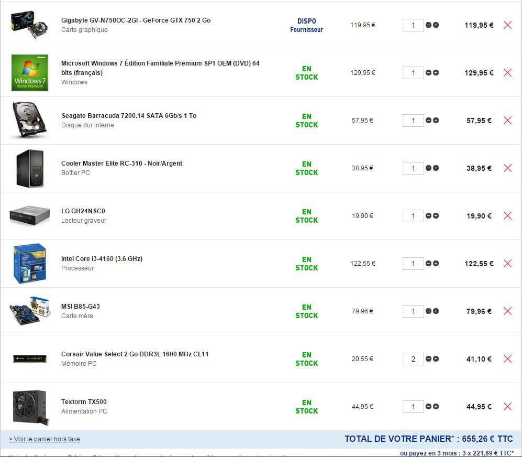Viewport: 522px width, 457px height.
Task: Increase quantity of Cooler Master Elite case
Action: pos(436,168)
